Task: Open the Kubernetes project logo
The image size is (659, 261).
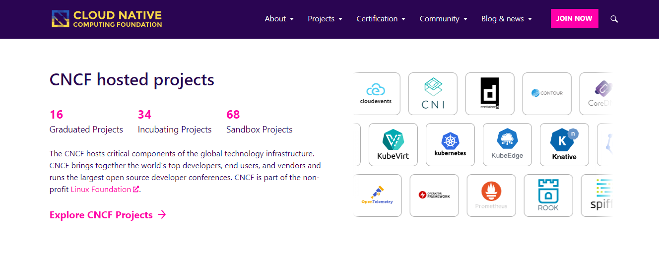Action: (450, 144)
